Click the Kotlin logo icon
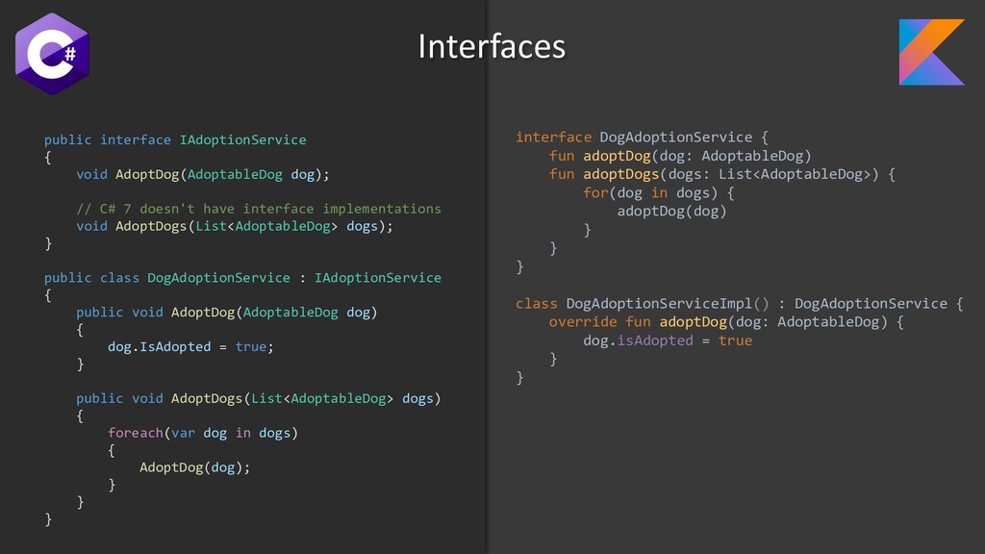The width and height of the screenshot is (985, 554). (x=931, y=52)
